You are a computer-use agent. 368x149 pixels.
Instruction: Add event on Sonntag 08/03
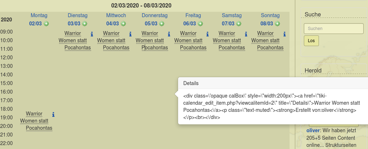click(x=277, y=24)
